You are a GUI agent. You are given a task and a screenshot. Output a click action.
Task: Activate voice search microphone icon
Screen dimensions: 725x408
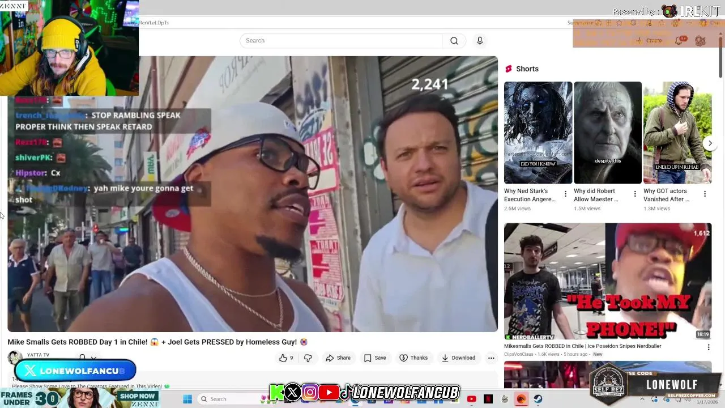click(x=480, y=41)
